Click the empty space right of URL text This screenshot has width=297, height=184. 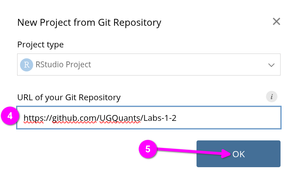click(230, 118)
